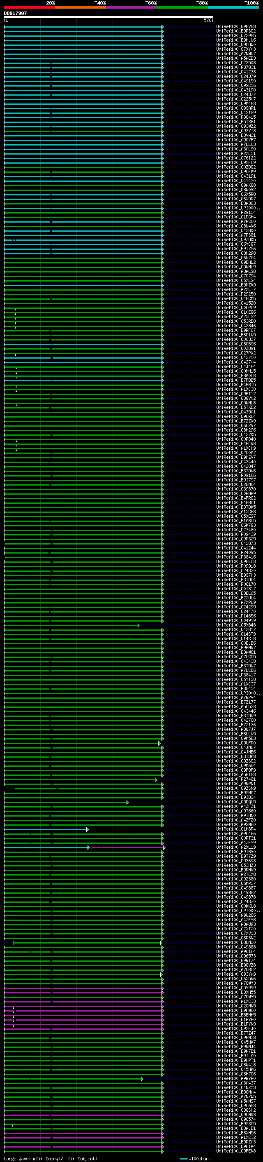
Task: Select hit label UniRef100_Q9SC16
Action: 235,85
